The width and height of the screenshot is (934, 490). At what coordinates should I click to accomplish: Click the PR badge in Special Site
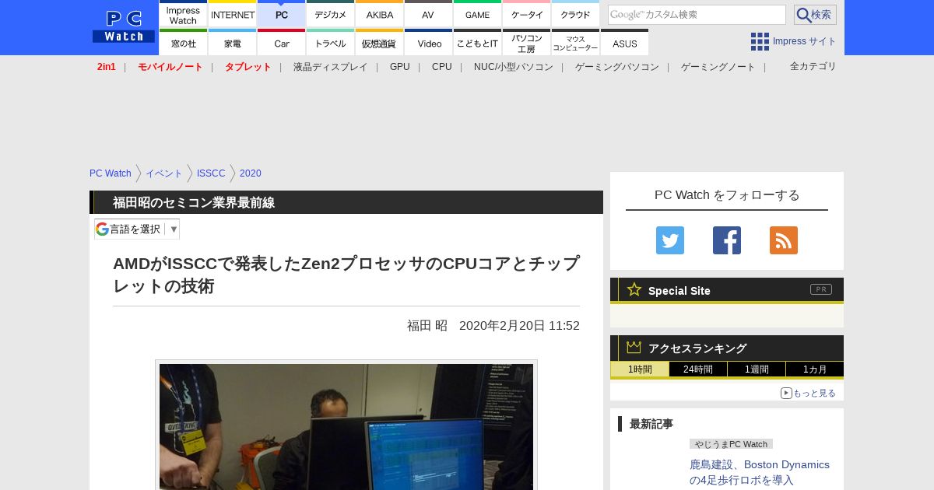pyautogui.click(x=821, y=289)
